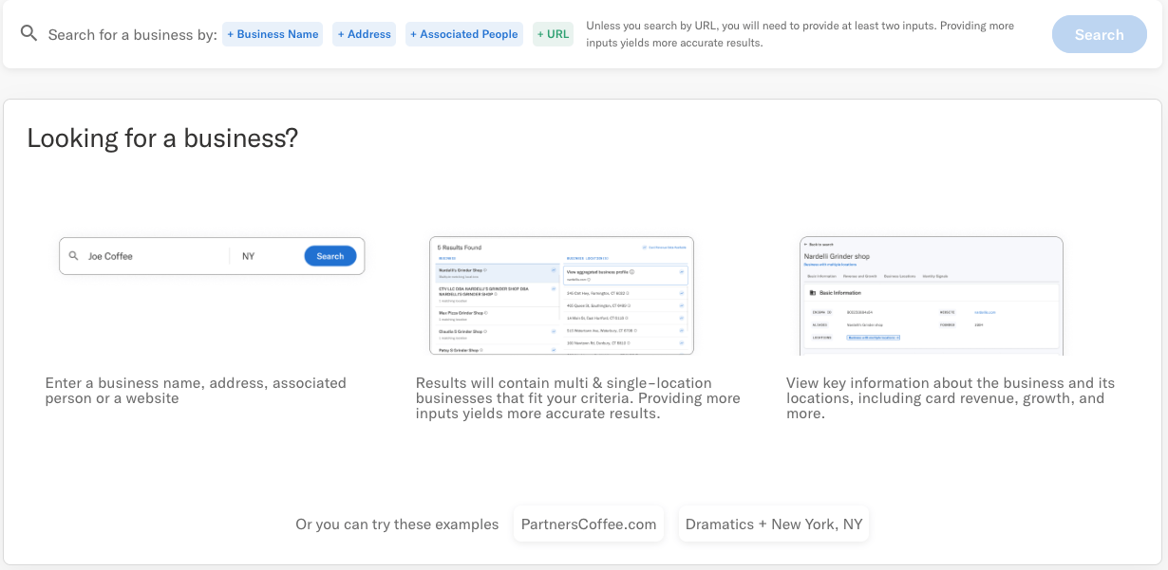Click the magnifier icon in the Joe Coffee example bar
Image resolution: width=1168 pixels, height=570 pixels.
tap(73, 255)
